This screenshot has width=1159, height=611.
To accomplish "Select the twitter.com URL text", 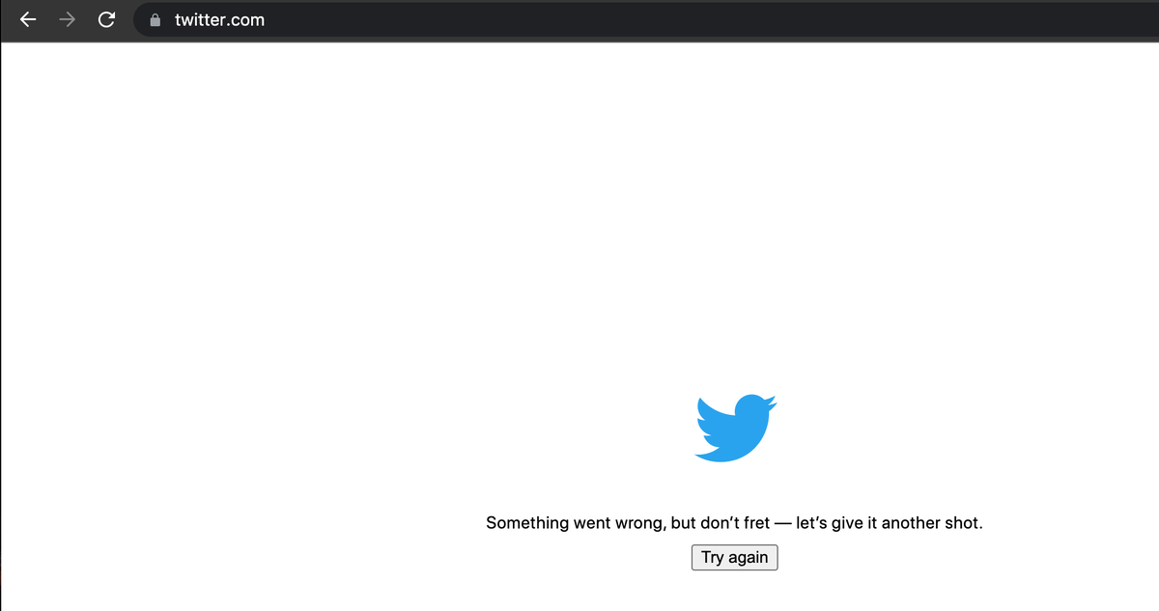I will [219, 19].
